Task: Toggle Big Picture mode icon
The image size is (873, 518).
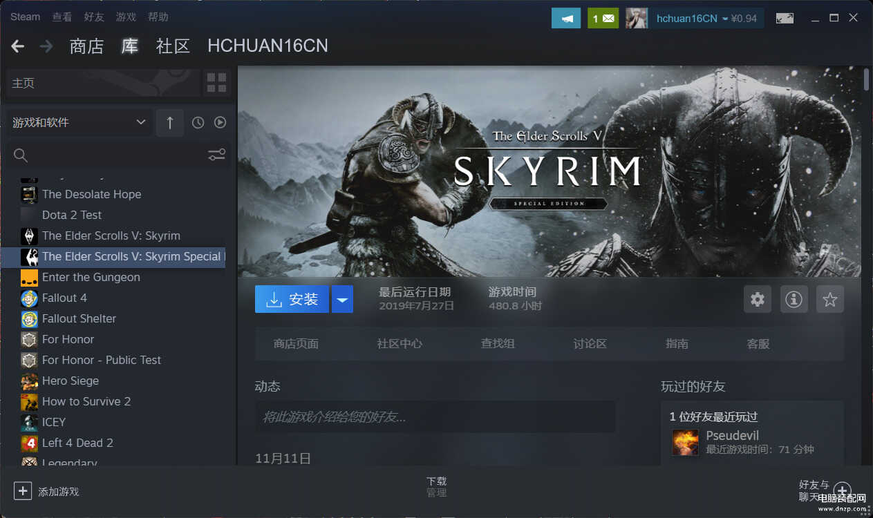Action: click(x=785, y=19)
